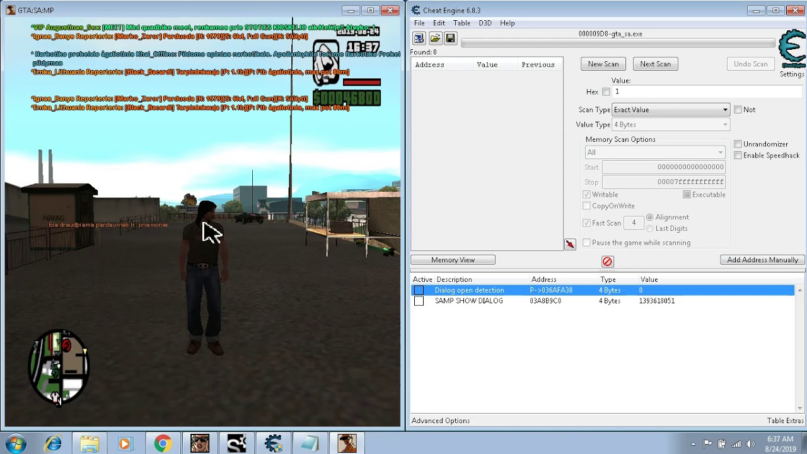Launch Internet Explorer from taskbar

point(53,444)
